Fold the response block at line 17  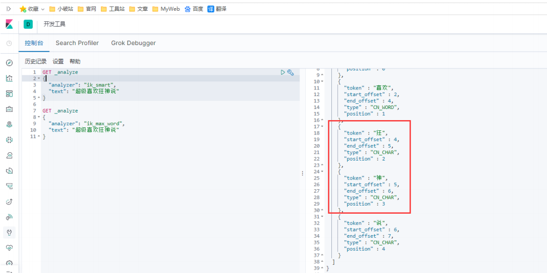pyautogui.click(x=322, y=126)
